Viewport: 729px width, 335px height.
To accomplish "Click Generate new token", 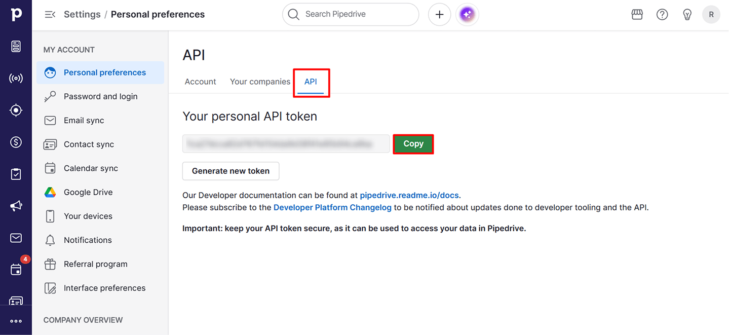I will tap(231, 171).
